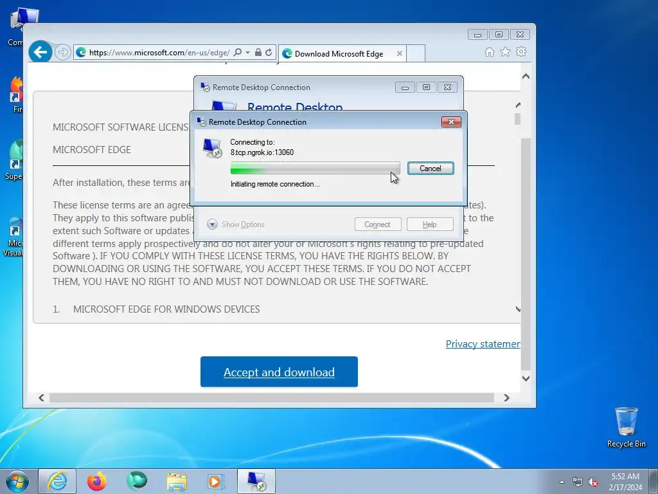Open Windows Media Player taskbar icon
Viewport: 658px width, 494px height.
coord(216,481)
